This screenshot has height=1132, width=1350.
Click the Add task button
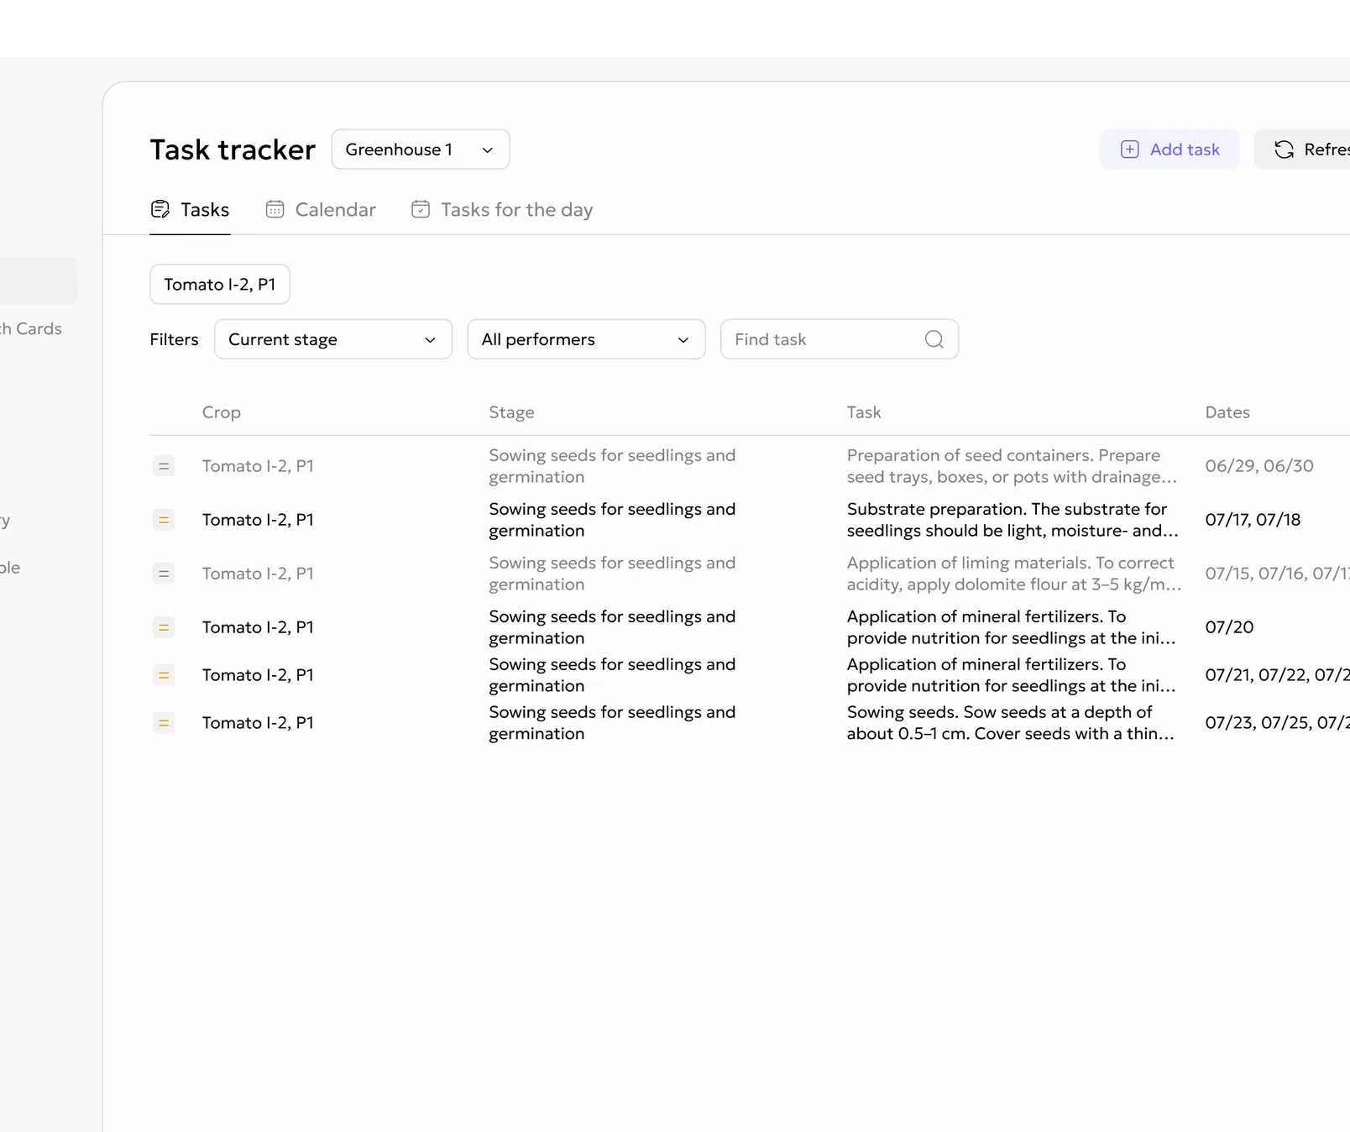(1169, 149)
